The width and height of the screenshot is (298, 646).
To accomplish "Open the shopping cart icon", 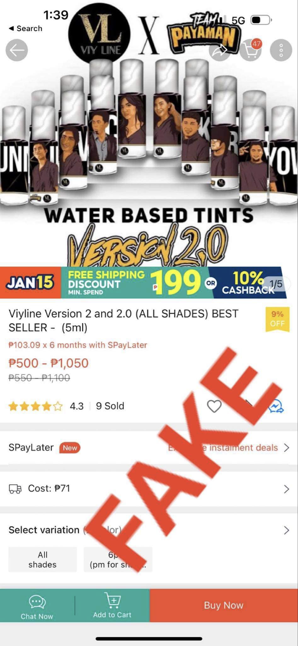I will click(251, 50).
